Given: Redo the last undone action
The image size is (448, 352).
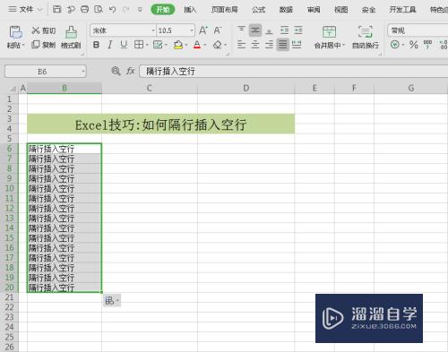Looking at the screenshot, I should coord(125,10).
